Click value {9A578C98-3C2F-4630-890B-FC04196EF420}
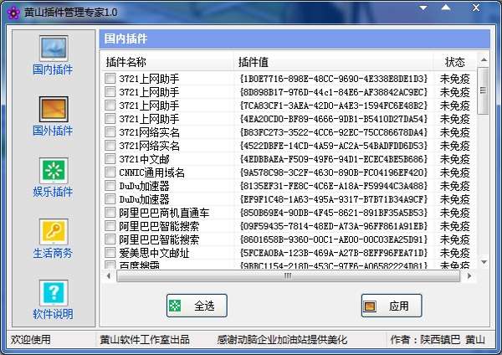502x355 pixels. pyautogui.click(x=334, y=172)
